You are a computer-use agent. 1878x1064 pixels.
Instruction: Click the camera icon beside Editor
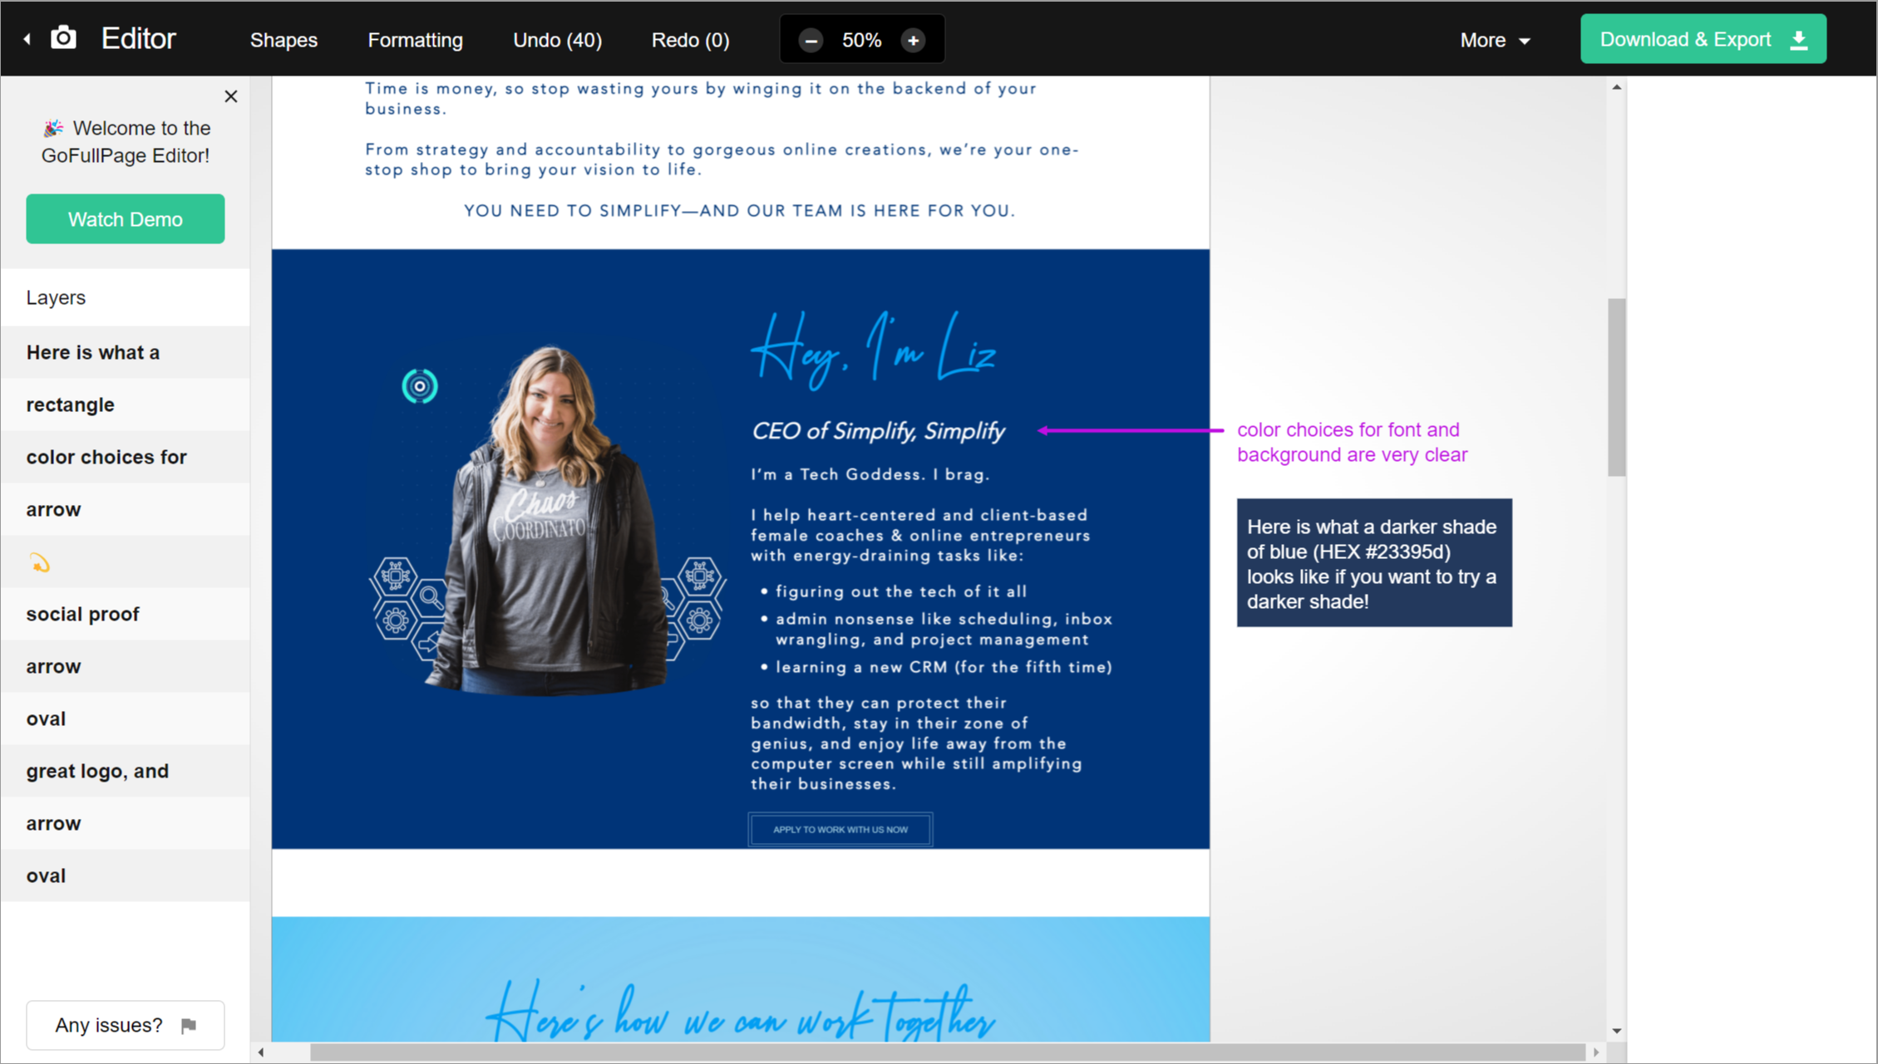pyautogui.click(x=63, y=38)
